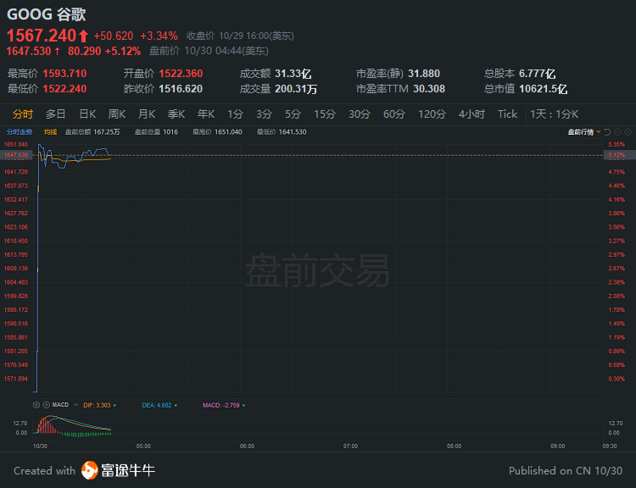Toggle the 分时走势 line legend
The width and height of the screenshot is (636, 488).
pyautogui.click(x=20, y=131)
